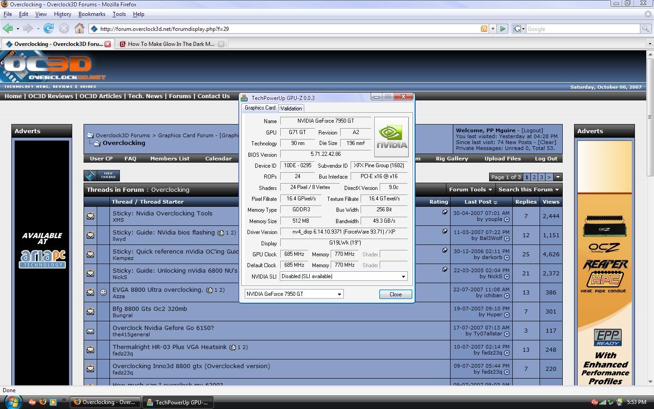Click the network signal tray icon
This screenshot has height=409, width=654.
click(602, 402)
